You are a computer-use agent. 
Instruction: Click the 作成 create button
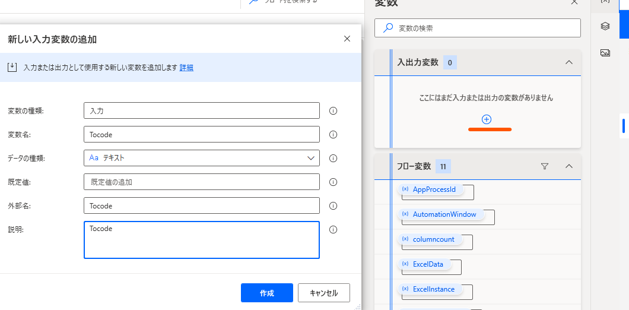tap(267, 293)
